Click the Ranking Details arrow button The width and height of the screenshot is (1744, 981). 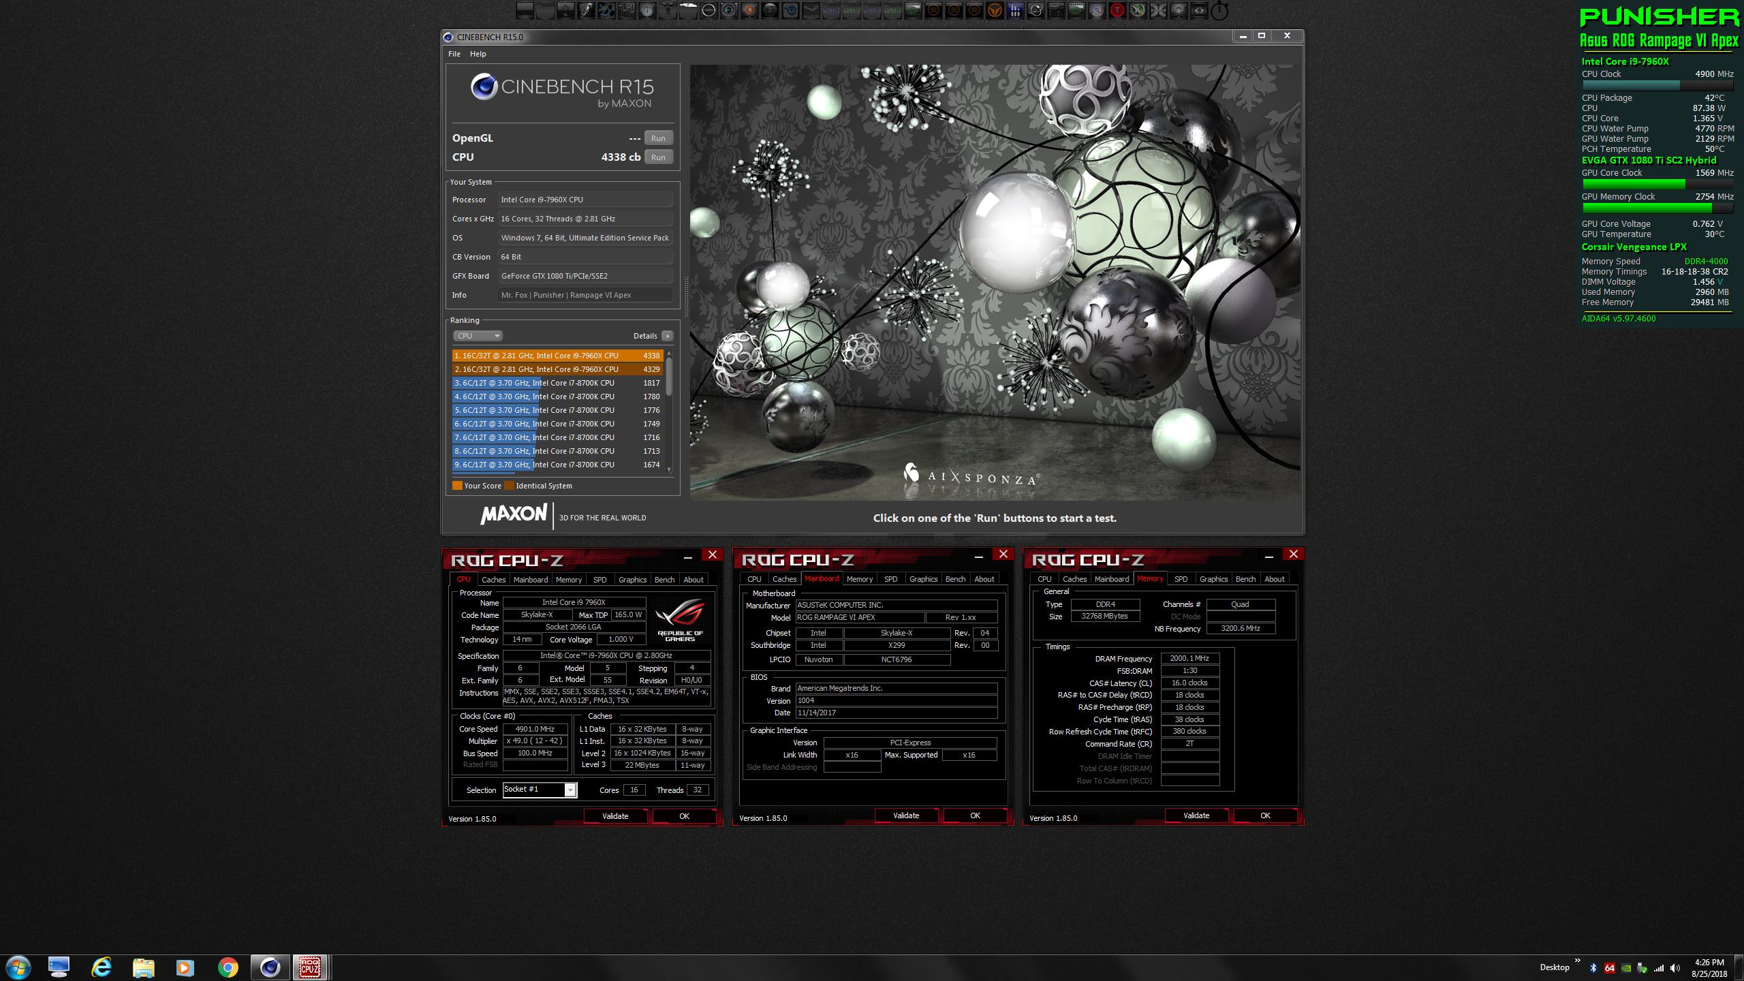(668, 336)
